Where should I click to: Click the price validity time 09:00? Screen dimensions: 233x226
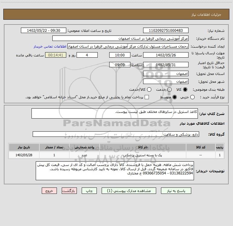[120, 65]
